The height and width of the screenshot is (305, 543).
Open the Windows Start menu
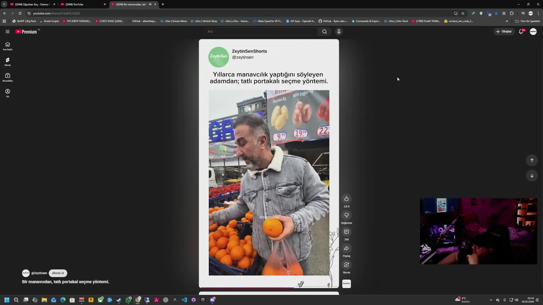tap(7, 300)
